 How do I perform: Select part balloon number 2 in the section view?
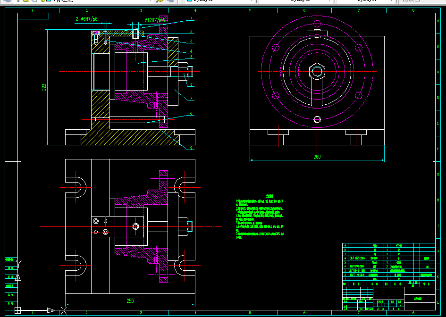coord(192,32)
